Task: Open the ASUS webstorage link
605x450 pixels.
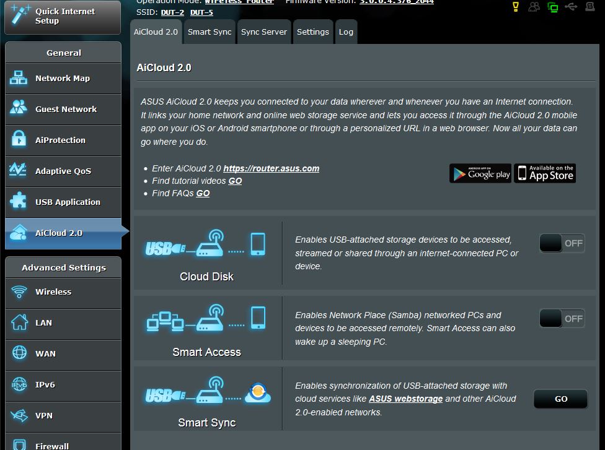Action: click(405, 399)
